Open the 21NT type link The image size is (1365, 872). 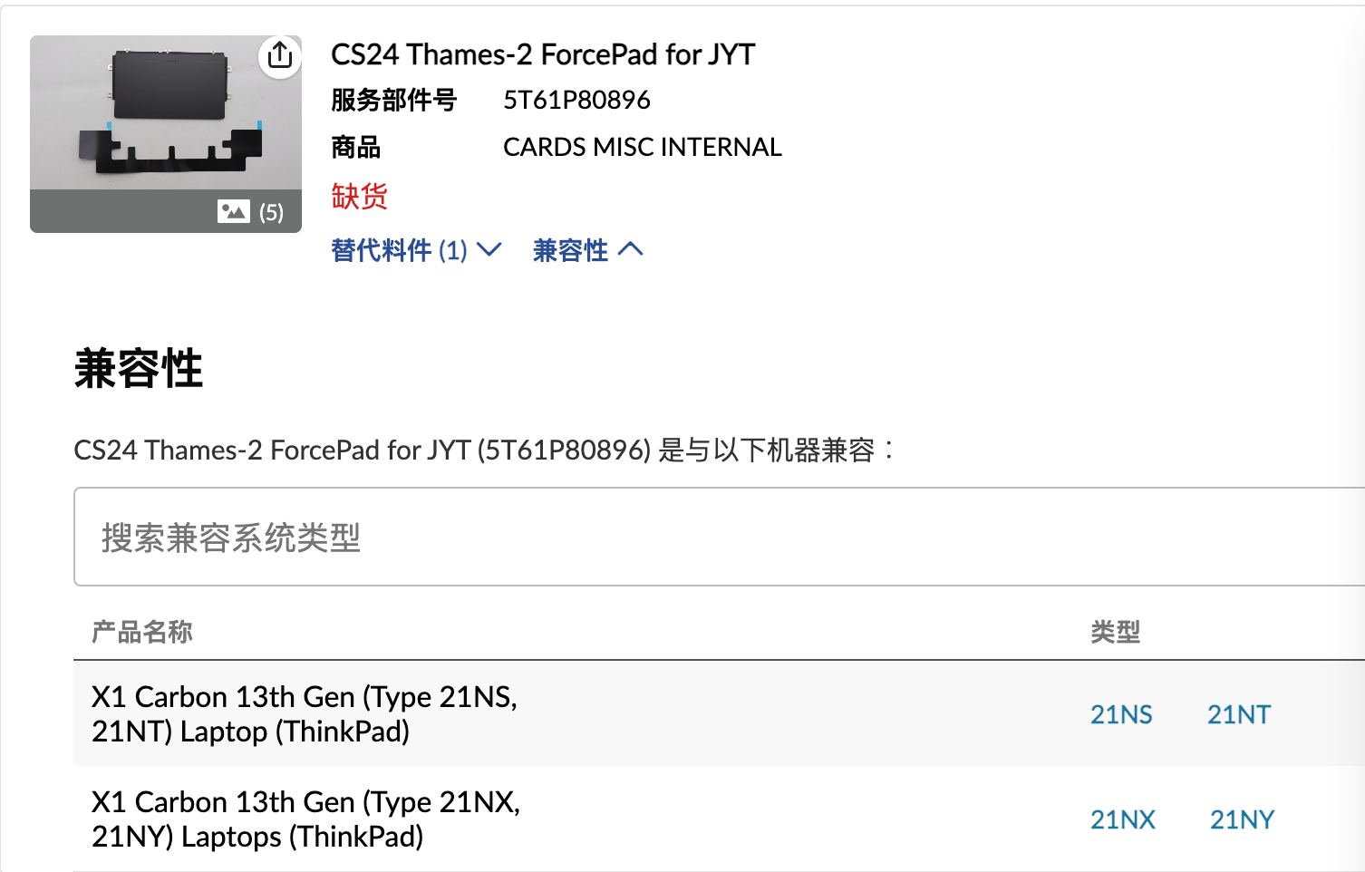[1238, 714]
